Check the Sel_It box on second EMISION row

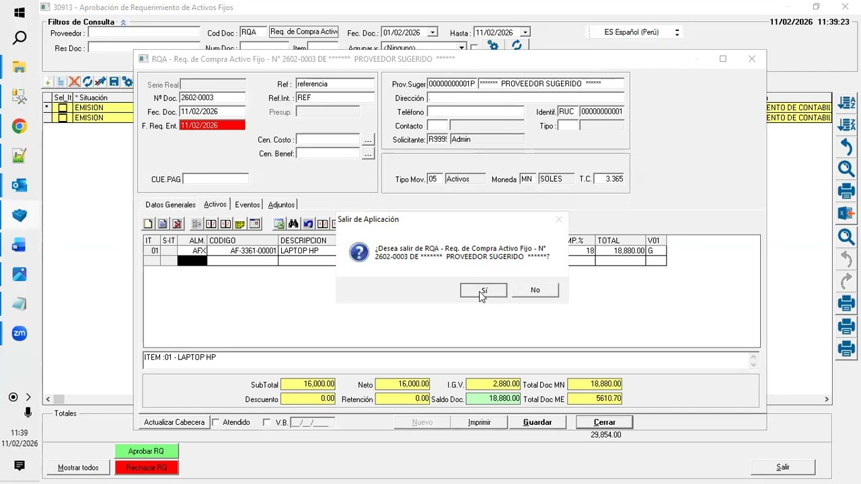click(x=63, y=118)
